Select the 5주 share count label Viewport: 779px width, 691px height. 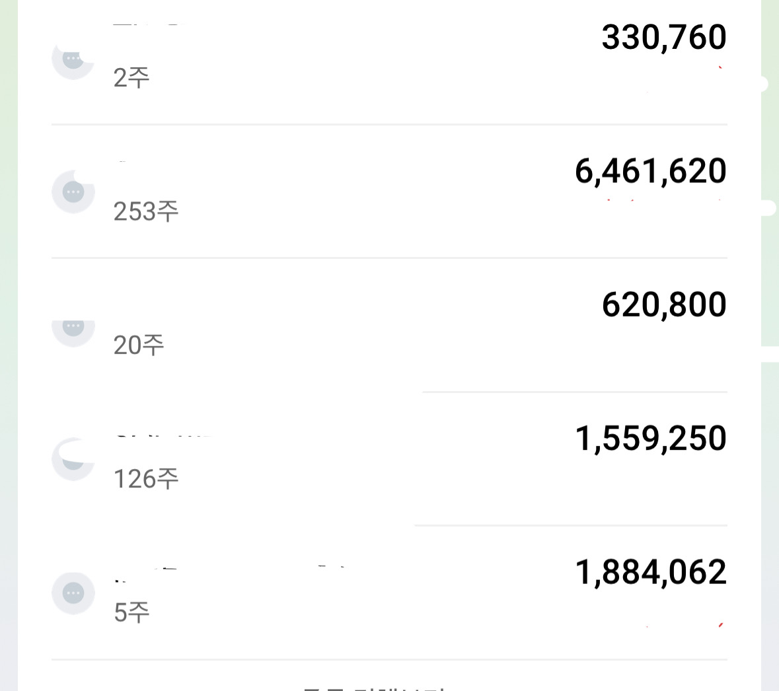pos(131,612)
